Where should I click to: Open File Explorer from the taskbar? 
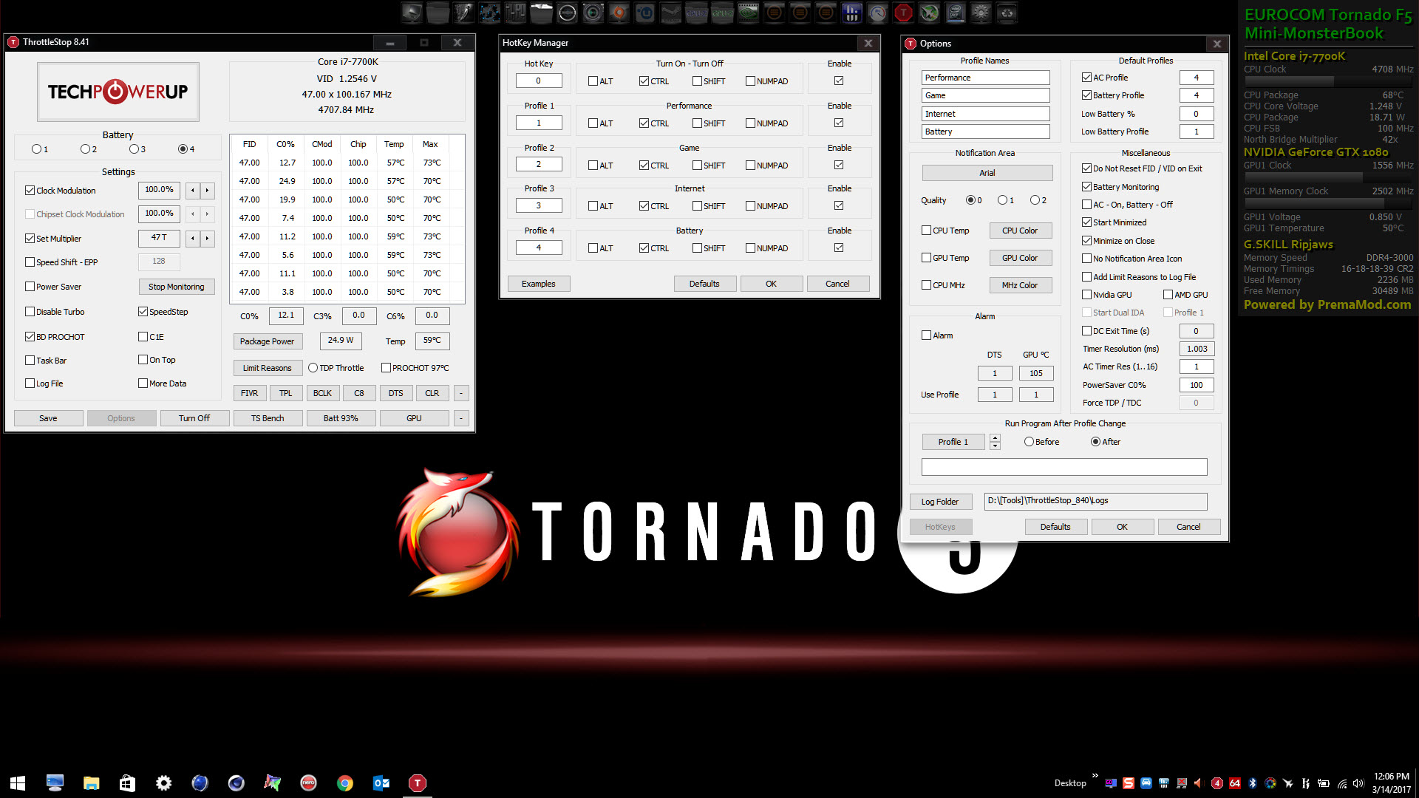(91, 783)
